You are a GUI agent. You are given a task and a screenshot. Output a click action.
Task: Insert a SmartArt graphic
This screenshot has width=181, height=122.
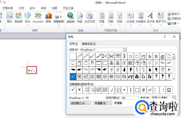click(38, 18)
